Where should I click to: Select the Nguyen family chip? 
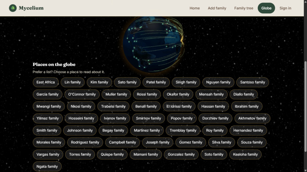click(x=218, y=82)
